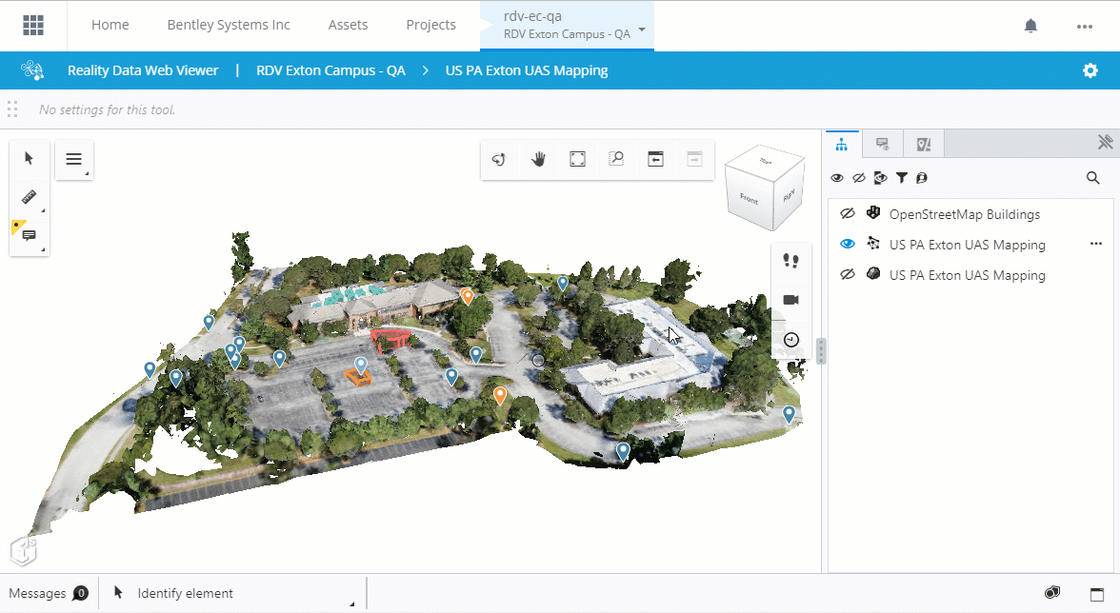Show the hidden US PA Exton UAS Mapping mesh layer
This screenshot has height=613, width=1120.
tap(848, 274)
